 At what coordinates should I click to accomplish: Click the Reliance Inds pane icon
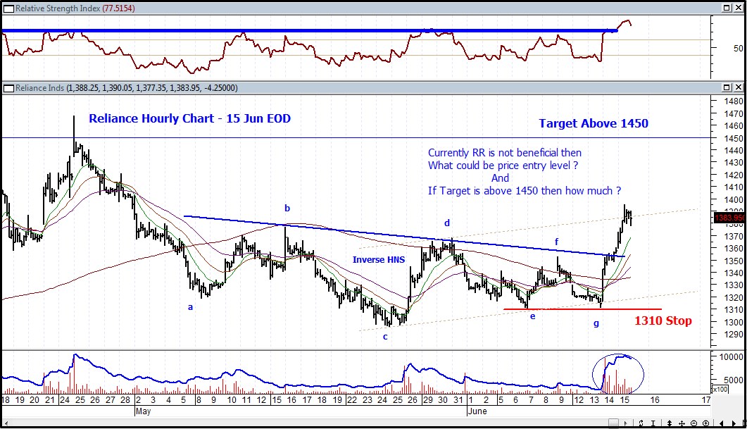click(8, 88)
